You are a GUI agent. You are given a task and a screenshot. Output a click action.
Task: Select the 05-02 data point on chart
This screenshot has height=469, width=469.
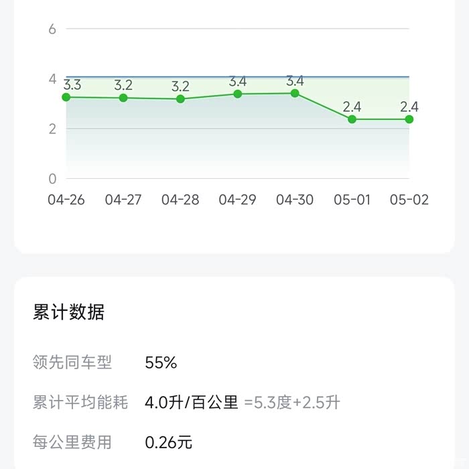coord(409,119)
